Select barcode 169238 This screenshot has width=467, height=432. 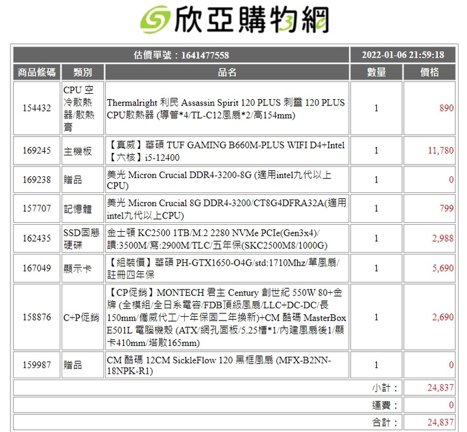coord(36,179)
